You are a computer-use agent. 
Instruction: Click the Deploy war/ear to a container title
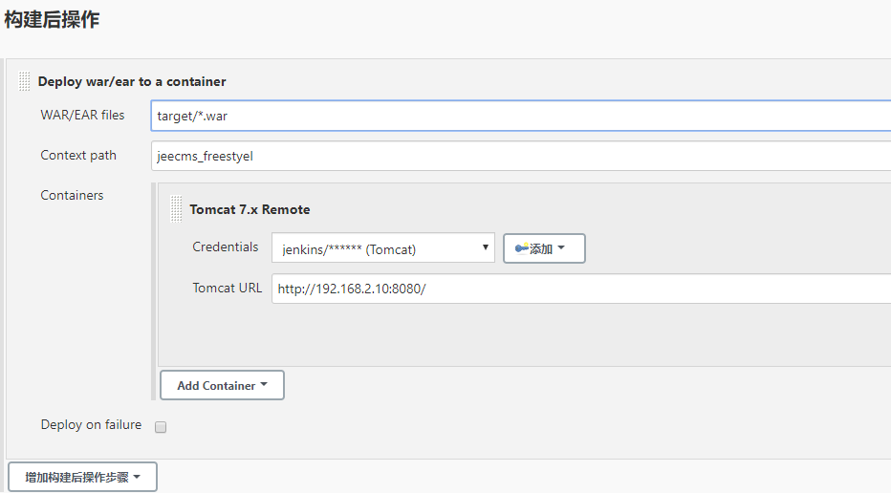pos(132,81)
